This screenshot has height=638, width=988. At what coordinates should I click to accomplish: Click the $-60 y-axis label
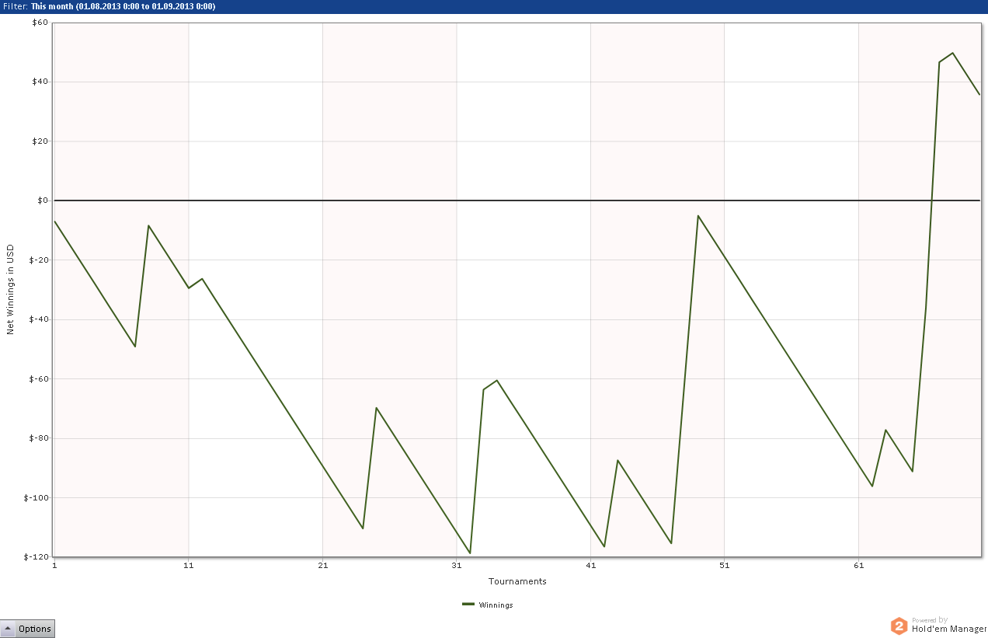(40, 378)
